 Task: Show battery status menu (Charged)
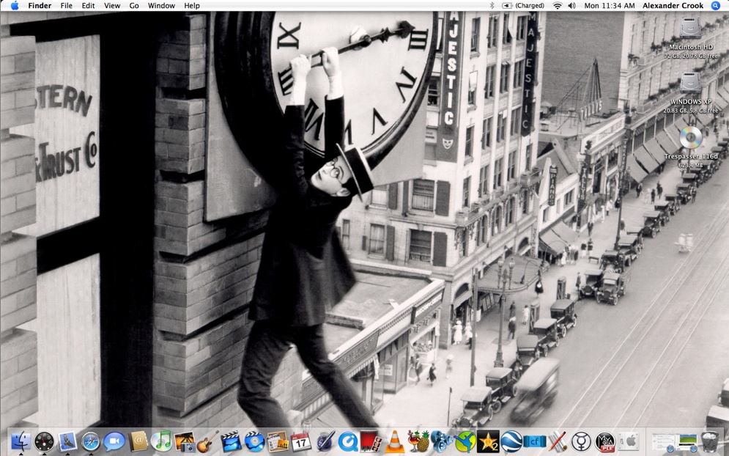click(523, 6)
